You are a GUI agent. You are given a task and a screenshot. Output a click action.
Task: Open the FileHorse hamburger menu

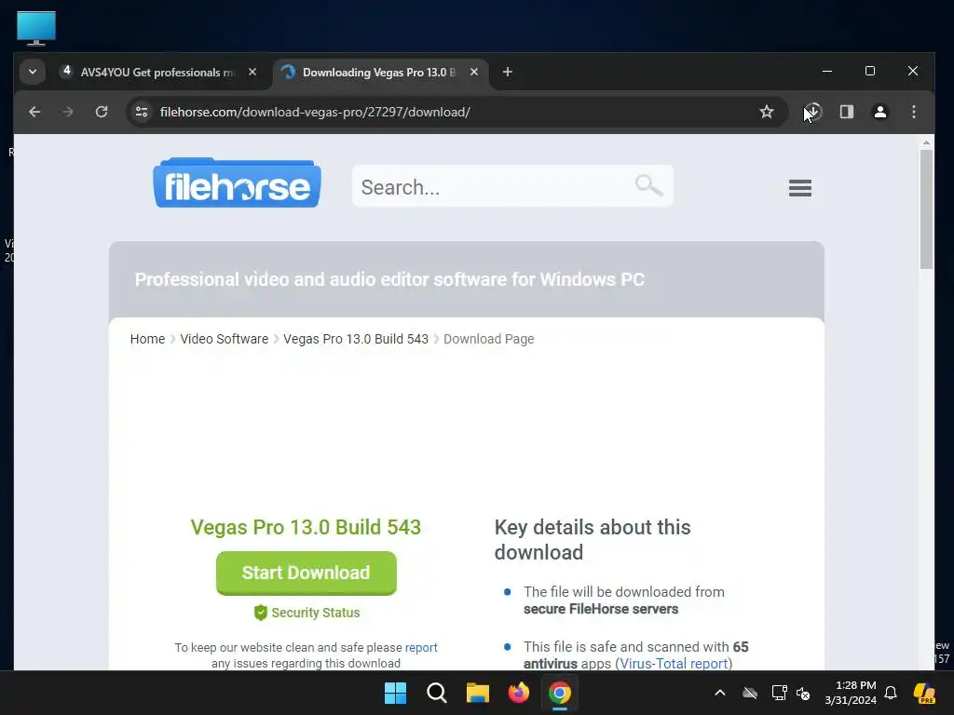coord(800,188)
